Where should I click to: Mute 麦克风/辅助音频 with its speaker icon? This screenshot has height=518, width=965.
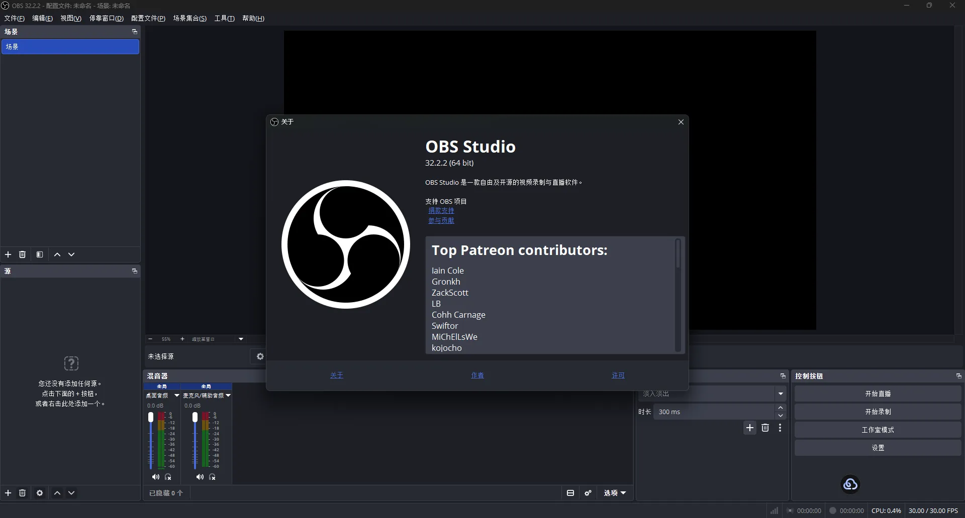coord(200,477)
